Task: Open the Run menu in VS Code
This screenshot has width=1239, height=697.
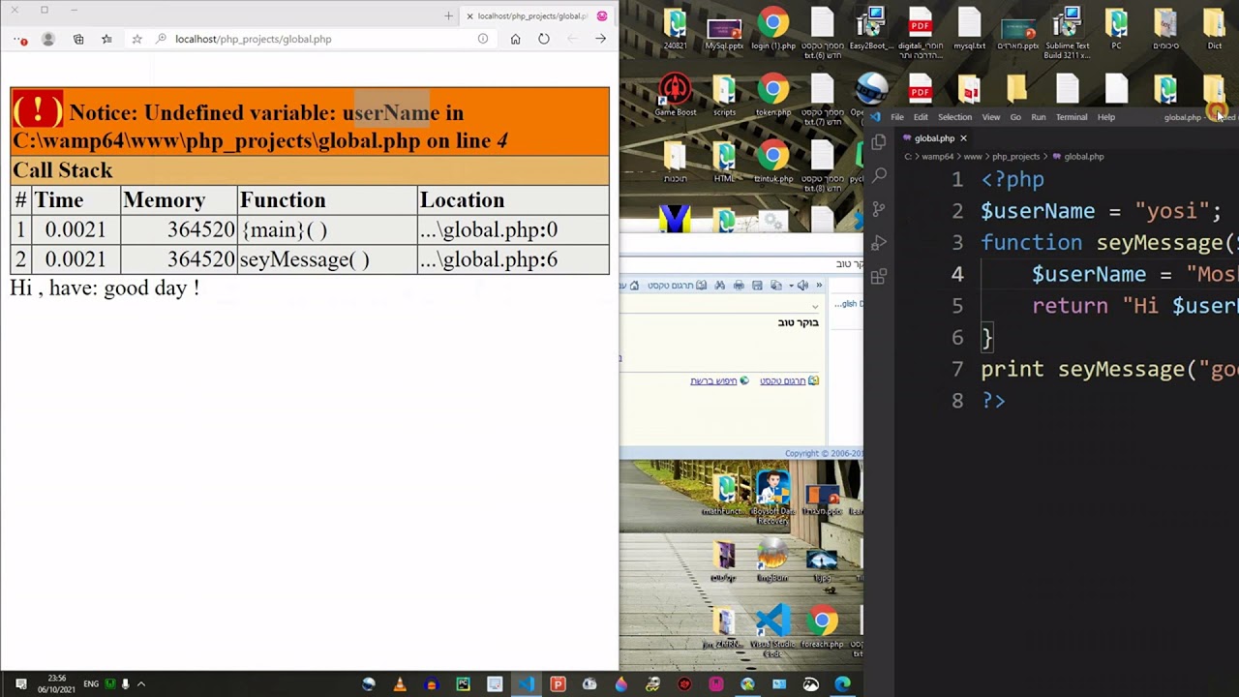Action: (1039, 117)
